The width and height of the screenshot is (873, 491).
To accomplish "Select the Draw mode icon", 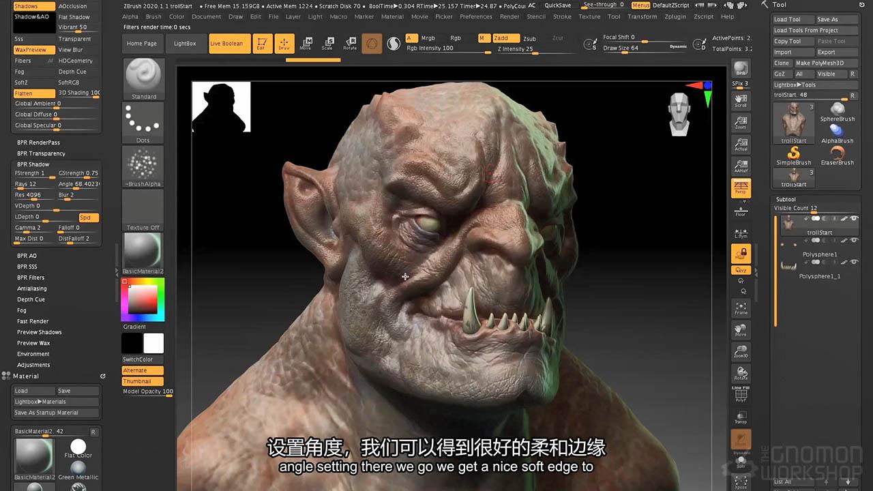I will click(x=284, y=44).
